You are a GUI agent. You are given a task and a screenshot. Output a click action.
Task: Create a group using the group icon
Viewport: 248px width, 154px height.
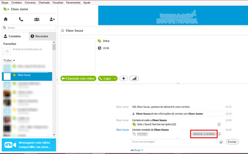(36, 19)
